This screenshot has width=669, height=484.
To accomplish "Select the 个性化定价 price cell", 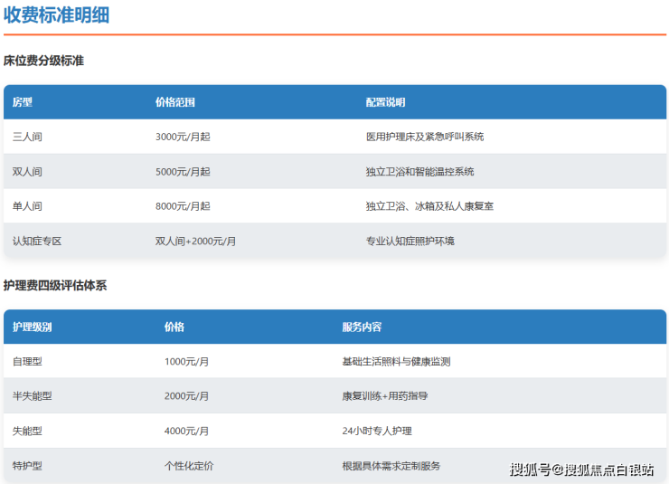I will point(189,466).
